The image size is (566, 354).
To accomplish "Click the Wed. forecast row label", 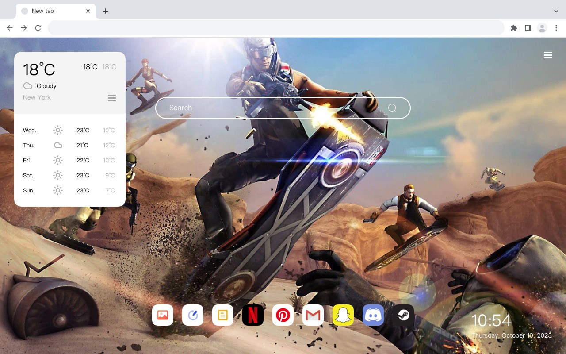I will coord(30,131).
